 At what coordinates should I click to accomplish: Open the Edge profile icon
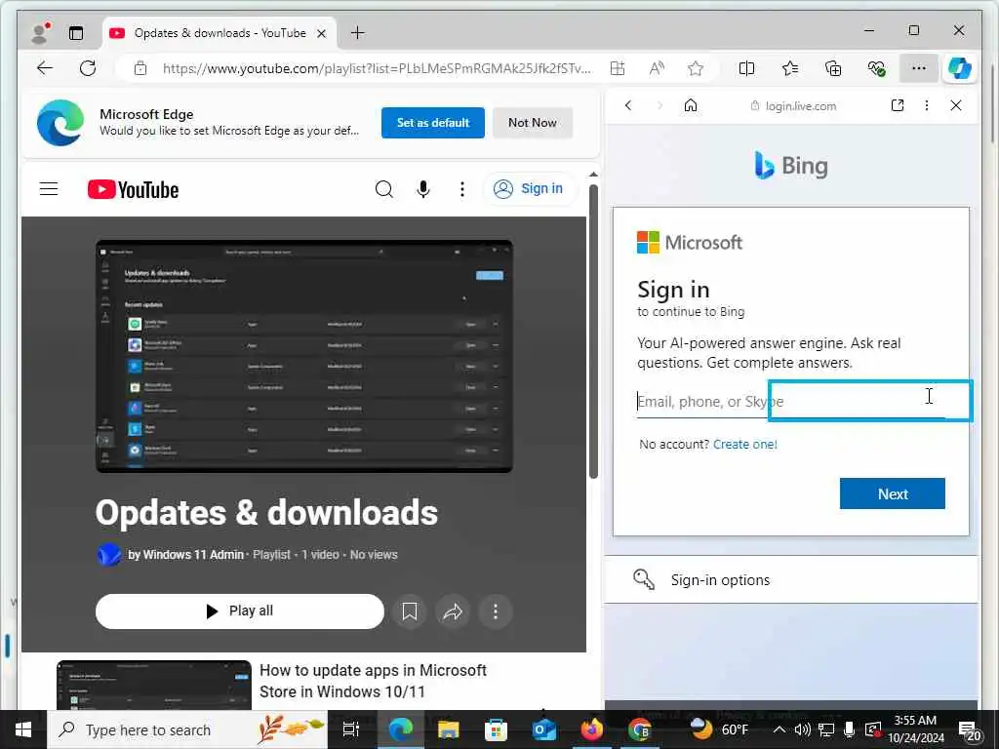click(x=40, y=32)
